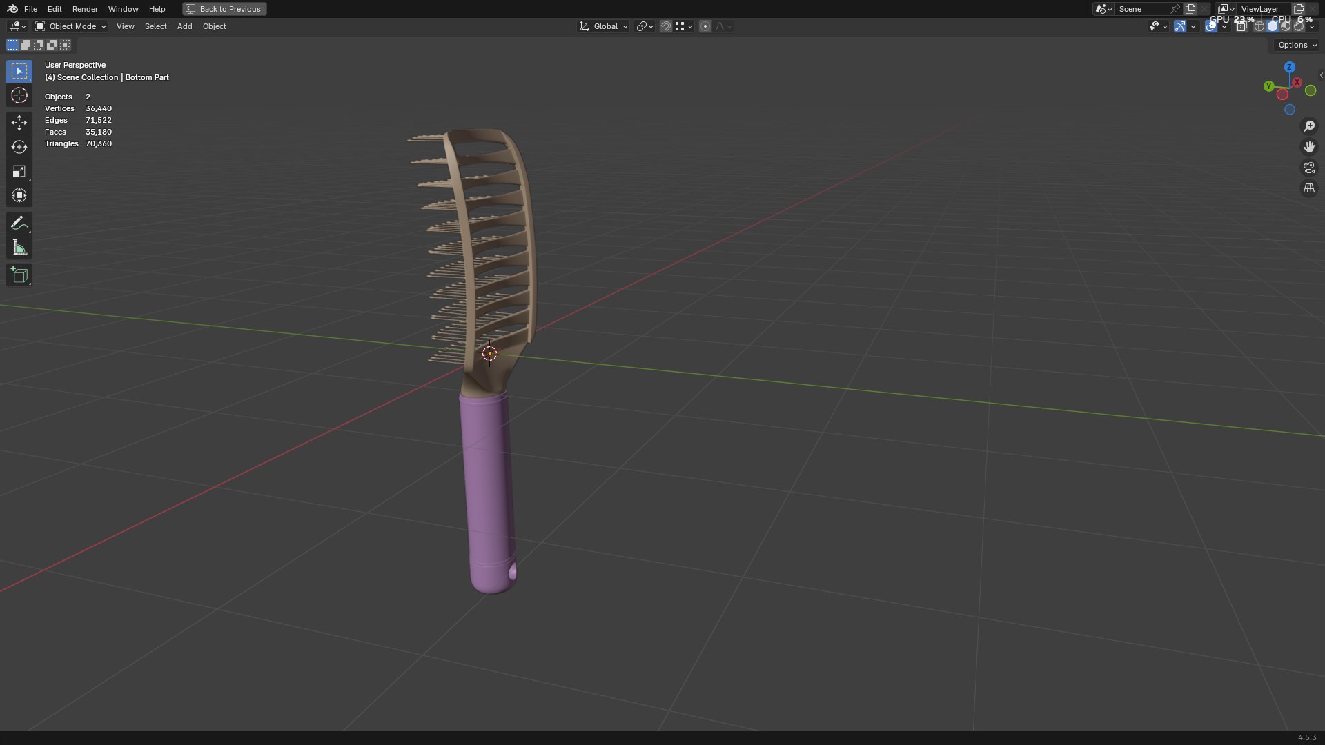The width and height of the screenshot is (1325, 745).
Task: Open the snapping options dropdown
Action: coord(684,26)
